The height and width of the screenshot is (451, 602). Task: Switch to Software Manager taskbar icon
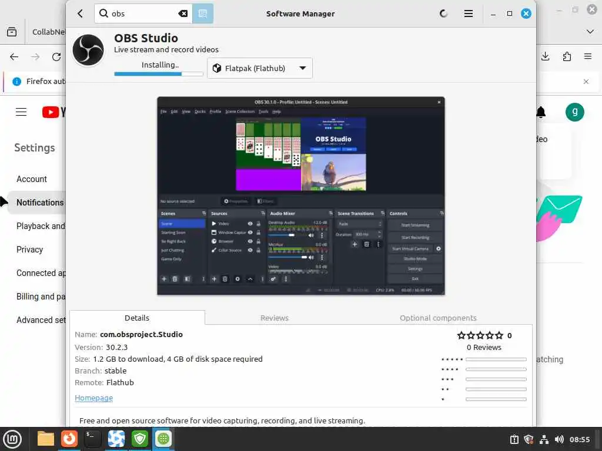click(163, 439)
